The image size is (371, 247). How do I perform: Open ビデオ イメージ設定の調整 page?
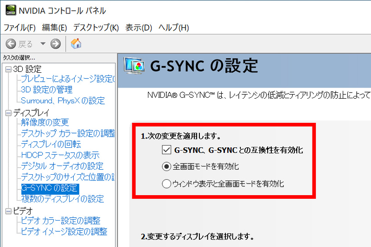click(x=64, y=231)
